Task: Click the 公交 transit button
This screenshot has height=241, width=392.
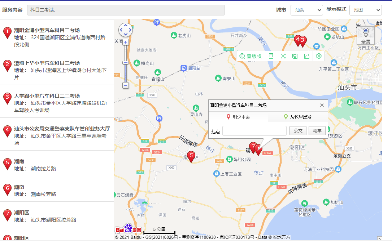Action: (298, 131)
